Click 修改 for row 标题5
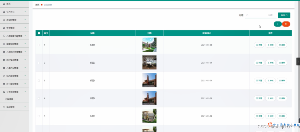This screenshot has height=132, width=300. (x=271, y=116)
